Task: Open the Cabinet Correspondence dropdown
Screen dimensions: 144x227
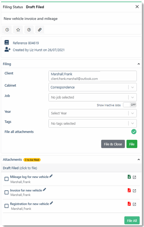Action: [93, 87]
